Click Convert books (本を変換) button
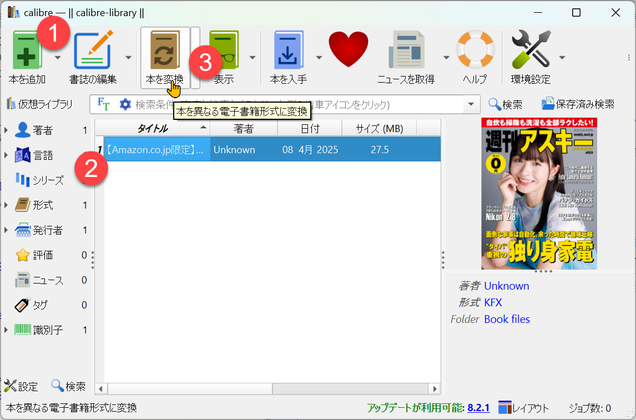Image resolution: width=636 pixels, height=420 pixels. coord(165,58)
